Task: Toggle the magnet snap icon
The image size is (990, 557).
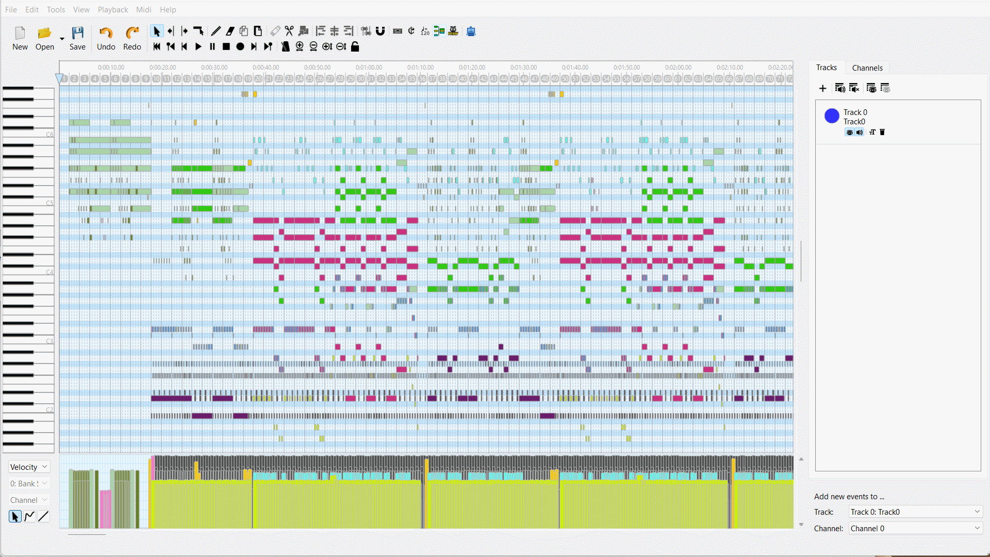Action: pyautogui.click(x=381, y=31)
